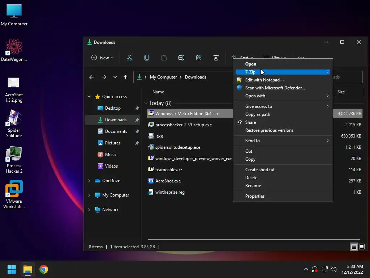The width and height of the screenshot is (370, 278).
Task: Open the Open with submenu
Action: (x=283, y=96)
